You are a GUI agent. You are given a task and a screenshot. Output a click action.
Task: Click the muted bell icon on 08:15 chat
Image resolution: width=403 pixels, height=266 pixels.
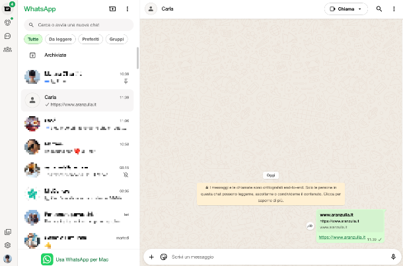click(x=126, y=175)
